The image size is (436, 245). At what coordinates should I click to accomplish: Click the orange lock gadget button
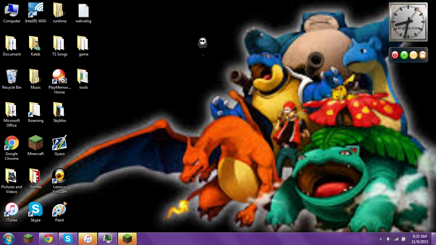click(x=423, y=55)
